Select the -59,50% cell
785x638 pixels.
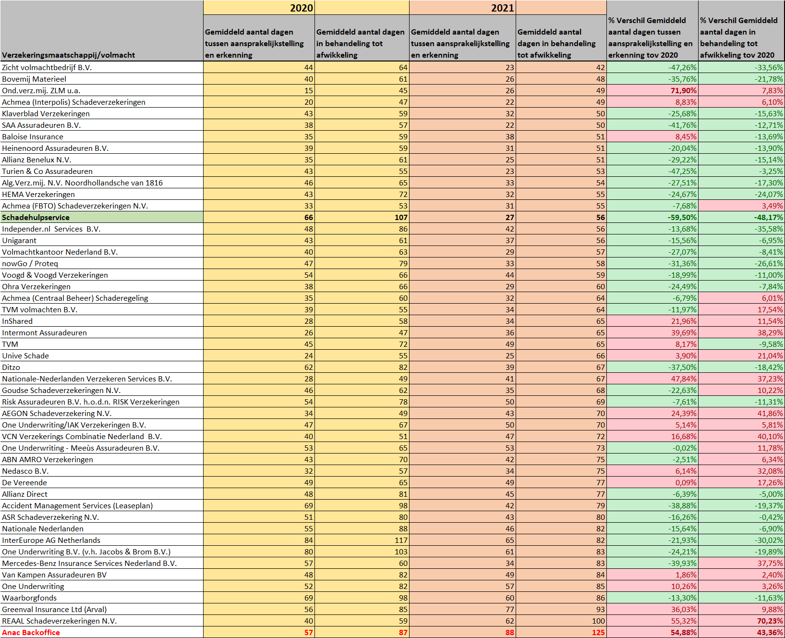pyautogui.click(x=652, y=217)
